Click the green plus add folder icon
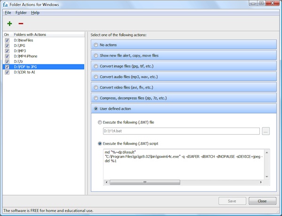Image resolution: width=282 pixels, height=216 pixels. (x=9, y=24)
